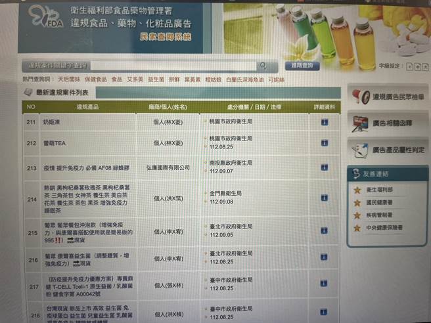Focus the violation keyword search field
The height and width of the screenshot is (323, 431).
tap(173, 66)
